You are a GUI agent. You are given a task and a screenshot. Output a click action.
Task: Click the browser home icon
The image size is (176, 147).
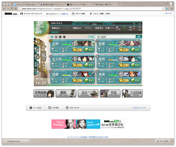pyautogui.click(x=16, y=9)
